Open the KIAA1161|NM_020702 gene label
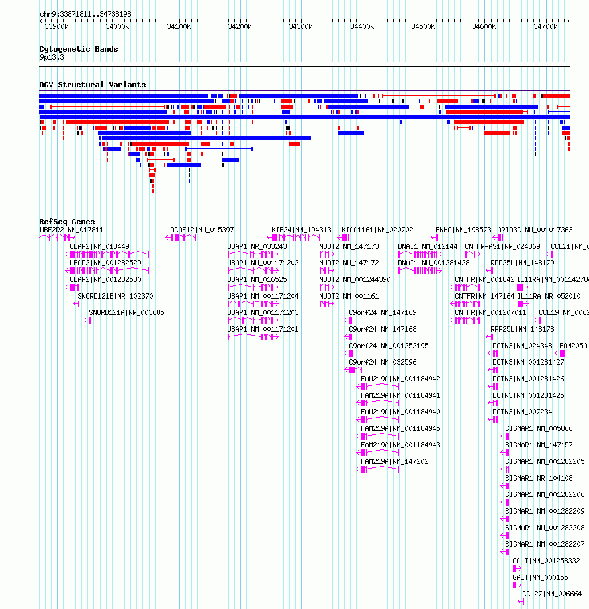This screenshot has height=609, width=589. point(377,230)
